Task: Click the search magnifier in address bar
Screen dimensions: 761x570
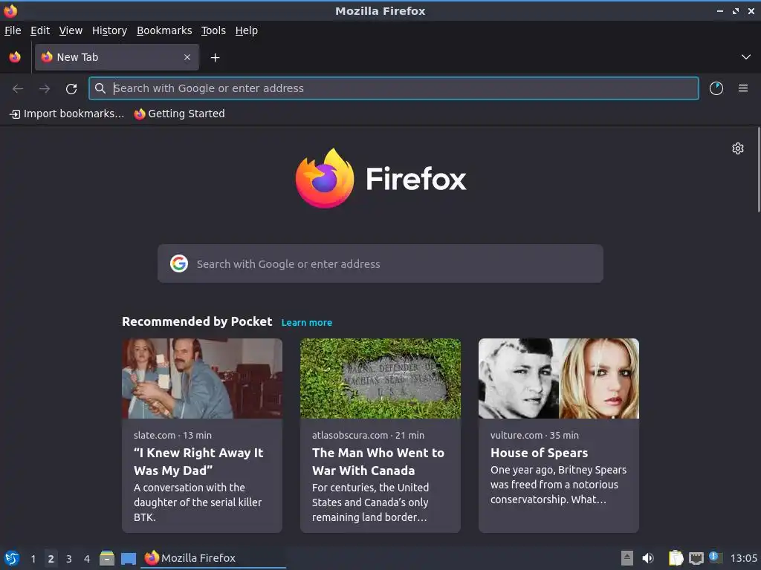Action: [x=100, y=88]
